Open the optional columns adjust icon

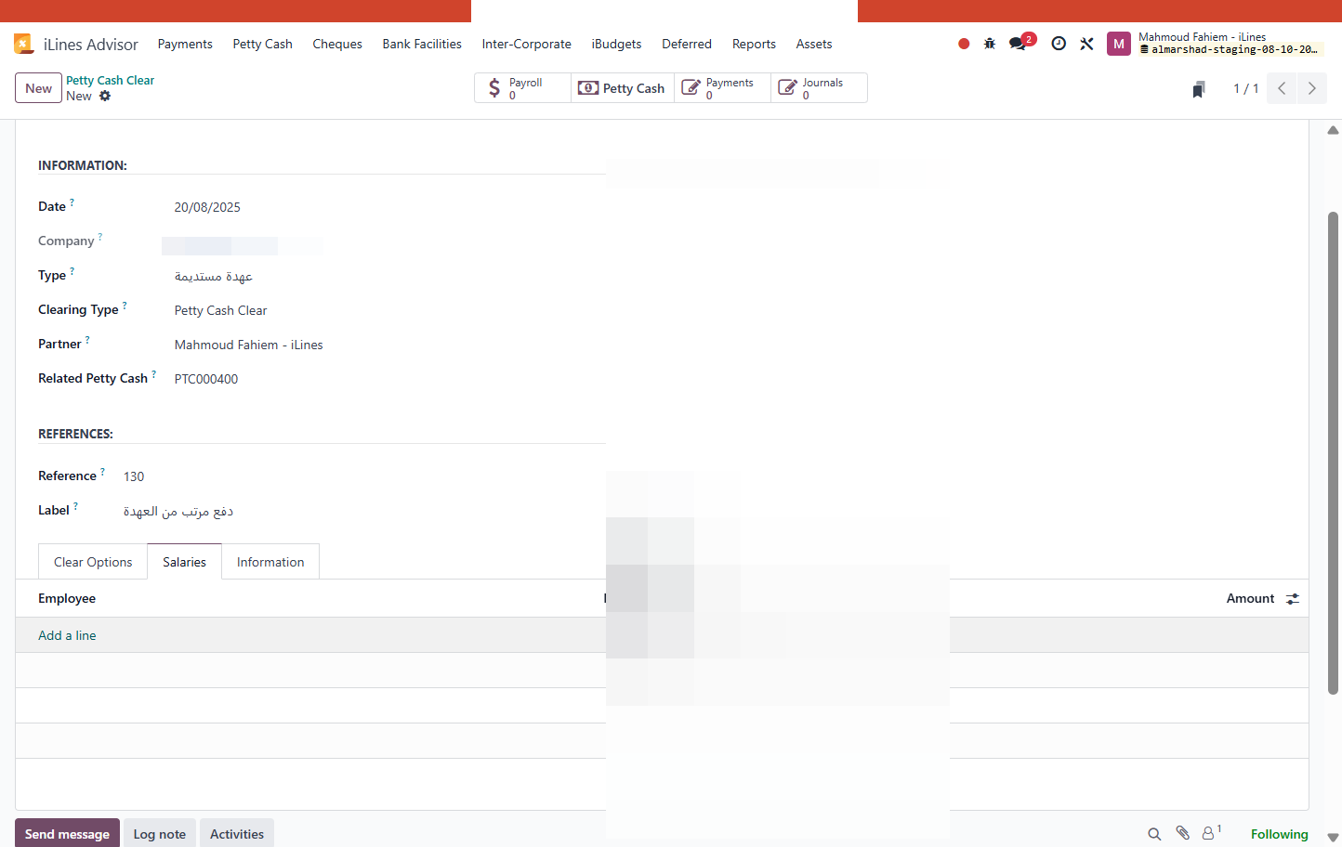(1293, 599)
